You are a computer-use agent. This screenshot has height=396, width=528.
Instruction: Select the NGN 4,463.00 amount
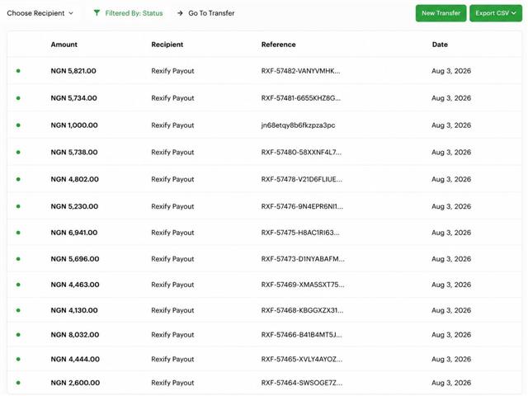(x=75, y=285)
